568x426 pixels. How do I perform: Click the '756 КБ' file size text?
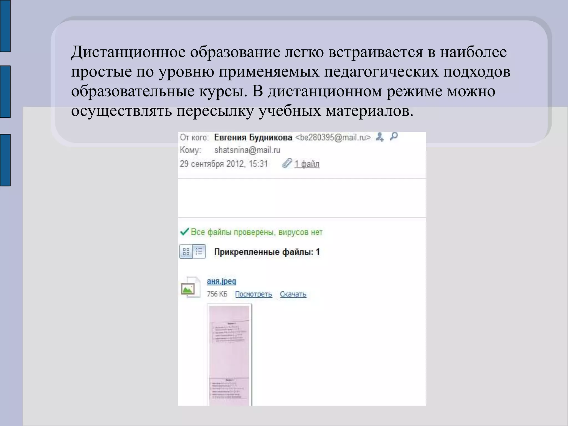point(217,294)
